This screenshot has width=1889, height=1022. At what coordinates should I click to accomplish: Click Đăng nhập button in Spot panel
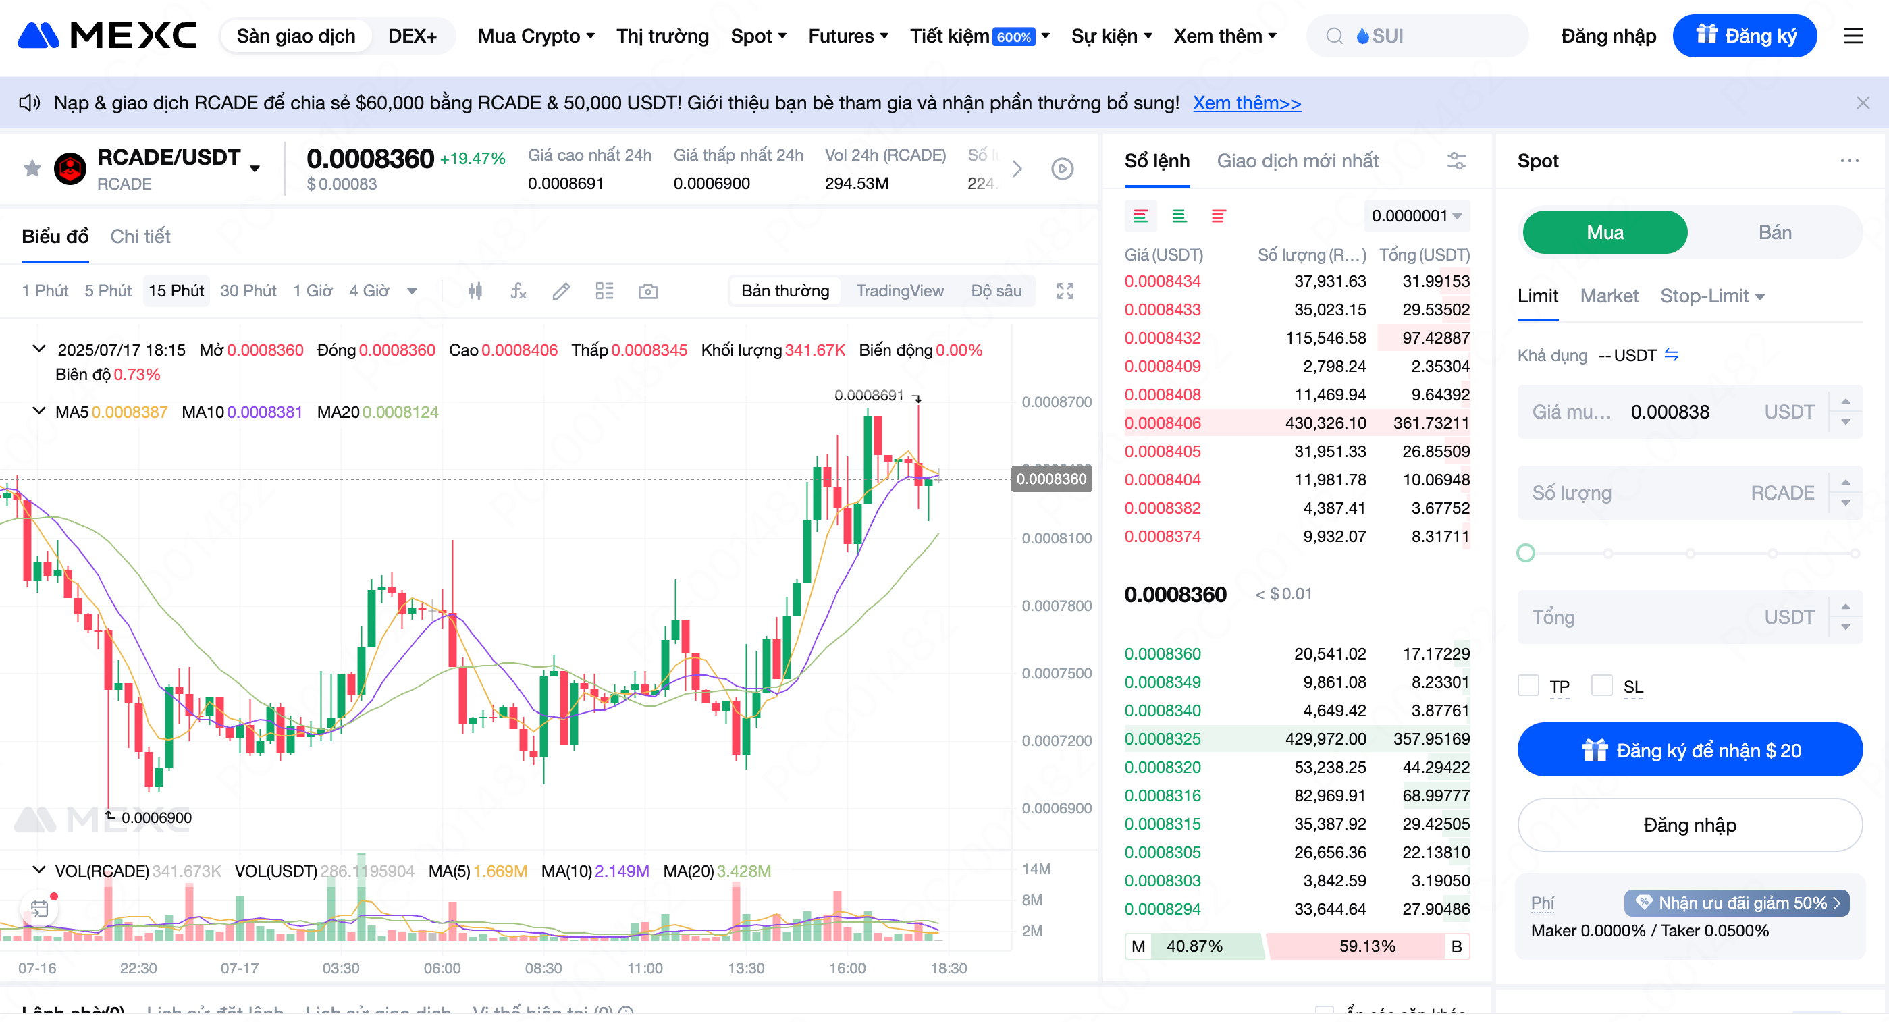tap(1690, 825)
